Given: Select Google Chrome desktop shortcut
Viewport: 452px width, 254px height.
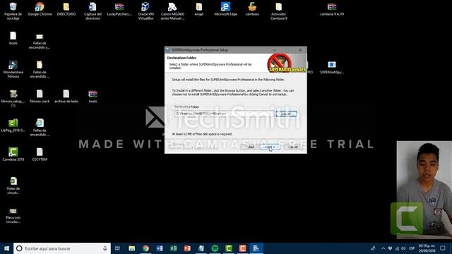Looking at the screenshot, I should coord(40,9).
